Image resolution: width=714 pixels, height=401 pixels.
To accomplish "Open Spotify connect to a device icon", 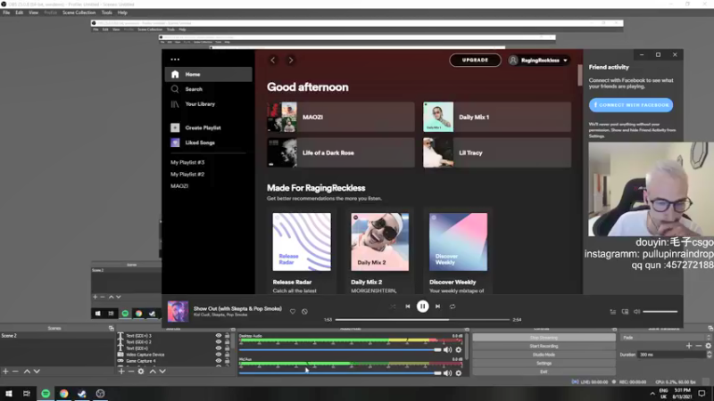I will coord(626,312).
